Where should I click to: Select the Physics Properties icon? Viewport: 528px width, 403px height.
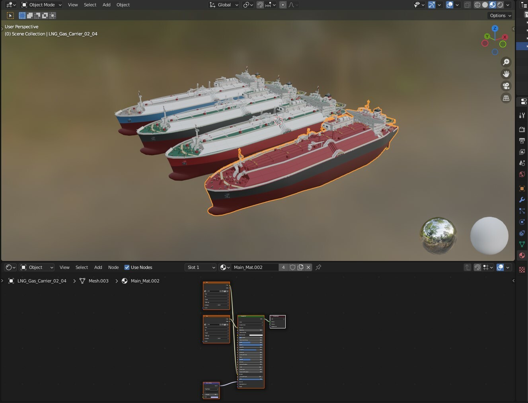(522, 222)
